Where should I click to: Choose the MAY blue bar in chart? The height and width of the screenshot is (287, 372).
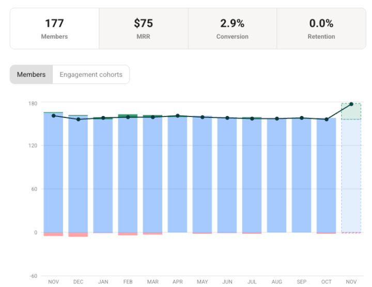coord(202,175)
